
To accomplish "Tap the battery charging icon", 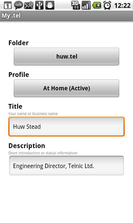I will coord(97,5).
